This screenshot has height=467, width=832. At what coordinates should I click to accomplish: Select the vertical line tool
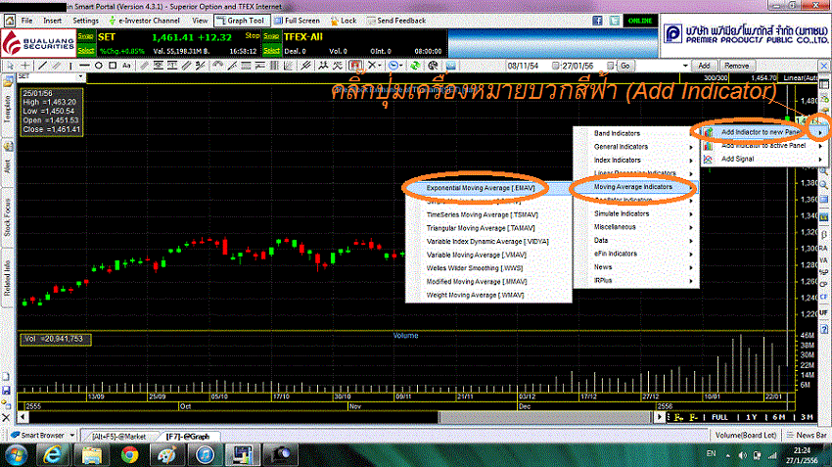[70, 66]
